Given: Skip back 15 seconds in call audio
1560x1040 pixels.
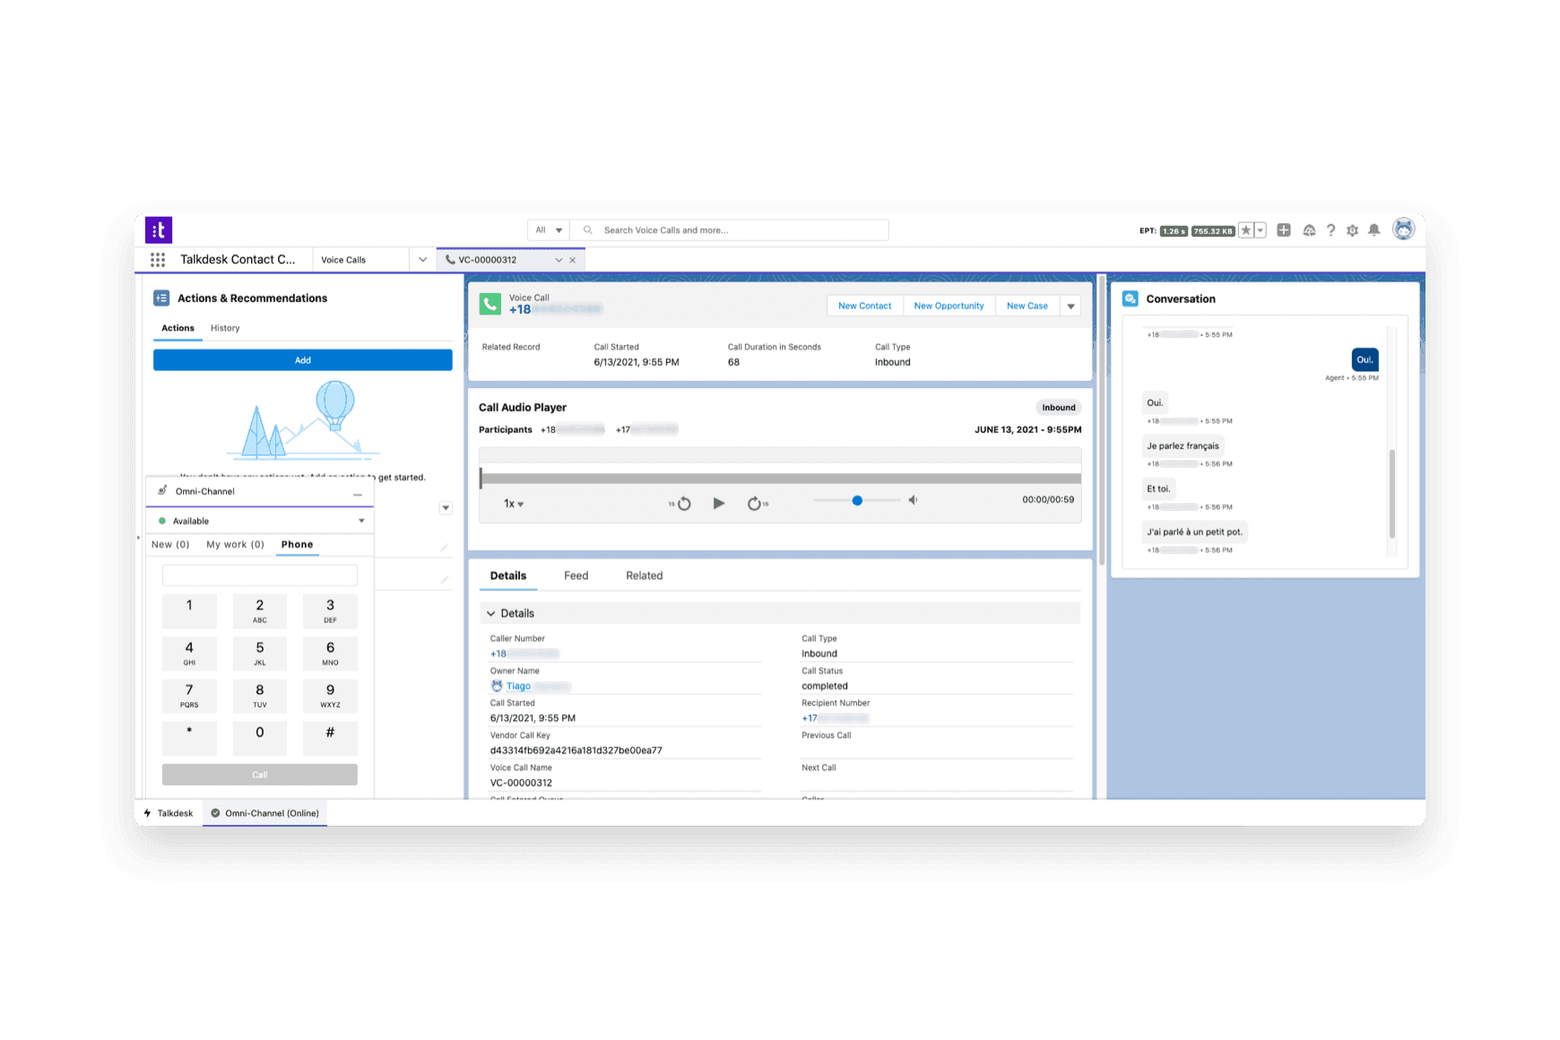Looking at the screenshot, I should (x=681, y=503).
